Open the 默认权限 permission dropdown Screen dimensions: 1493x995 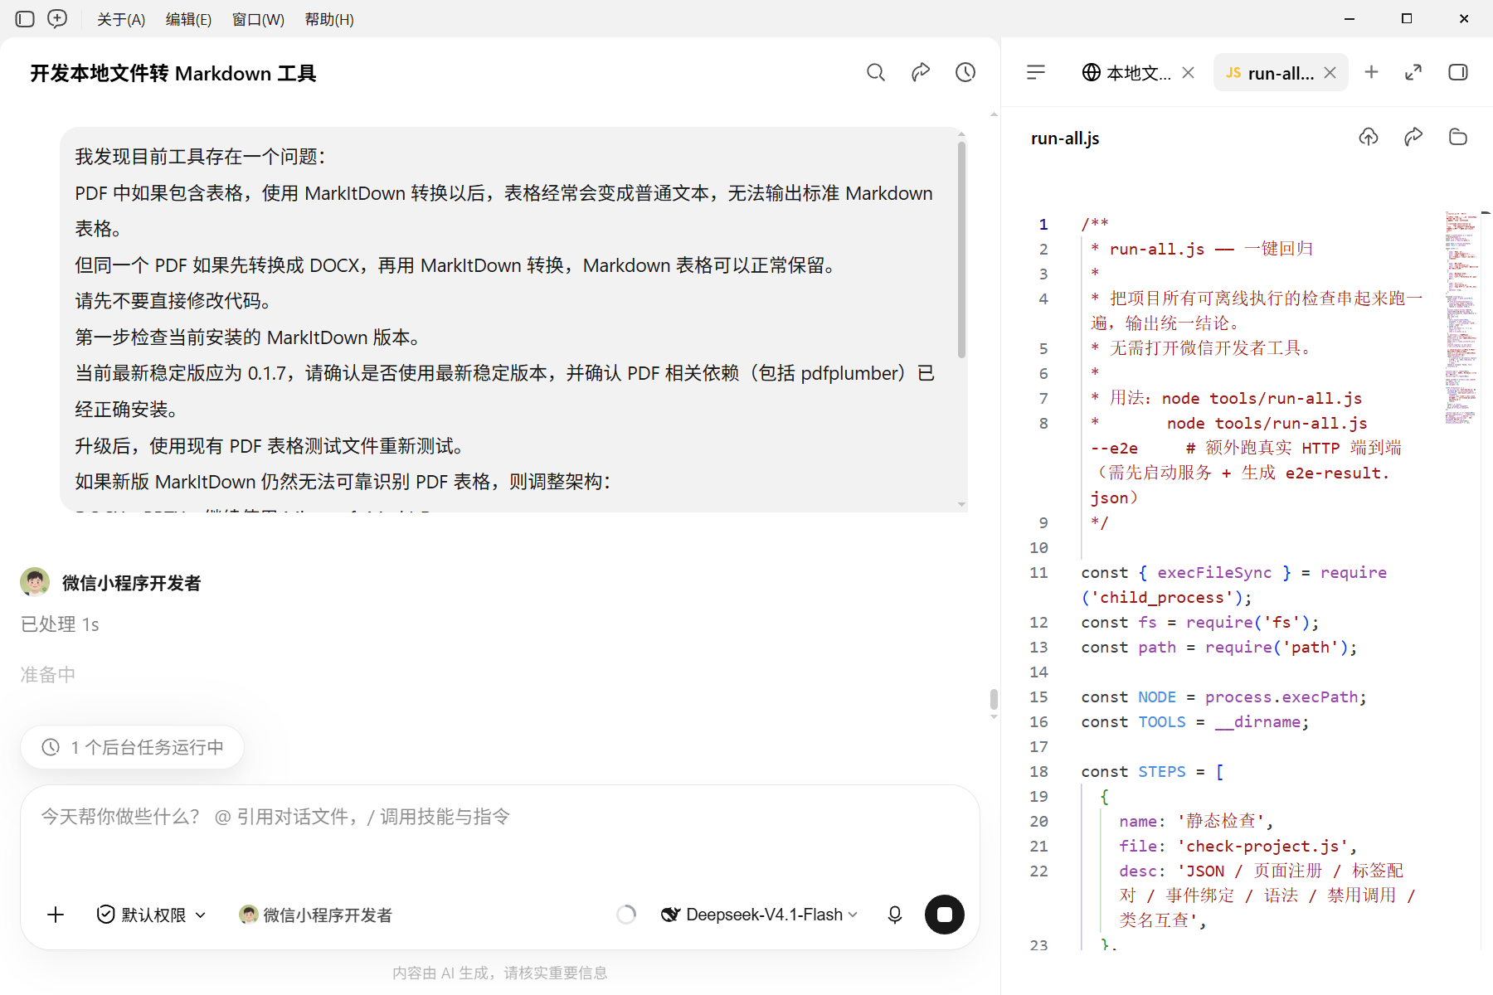point(152,915)
